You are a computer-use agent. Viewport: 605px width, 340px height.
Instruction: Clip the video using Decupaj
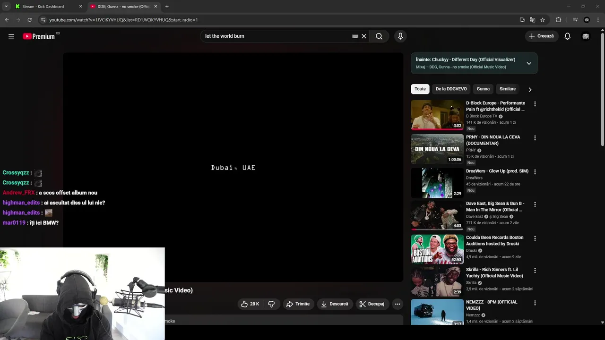pos(372,304)
